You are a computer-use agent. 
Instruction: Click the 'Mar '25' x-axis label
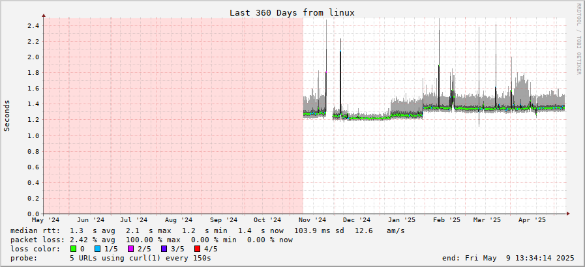[x=487, y=220]
